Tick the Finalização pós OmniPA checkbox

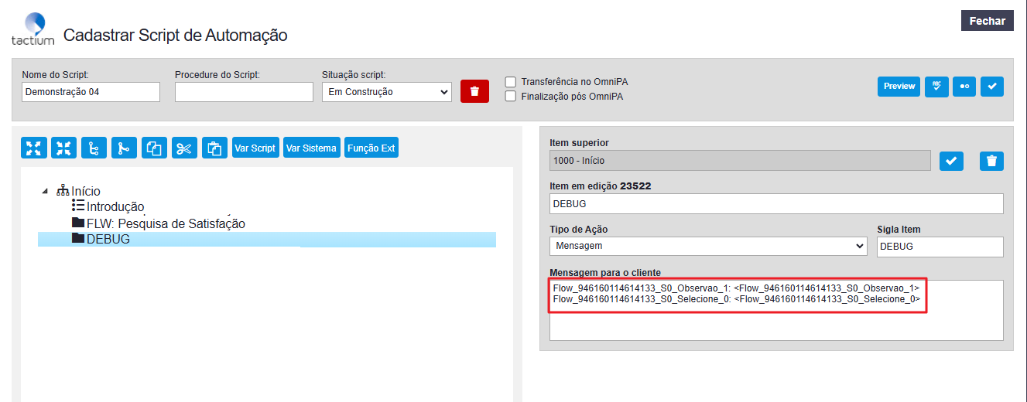coord(511,97)
